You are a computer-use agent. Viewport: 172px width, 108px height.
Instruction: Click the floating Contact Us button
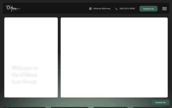160,103
